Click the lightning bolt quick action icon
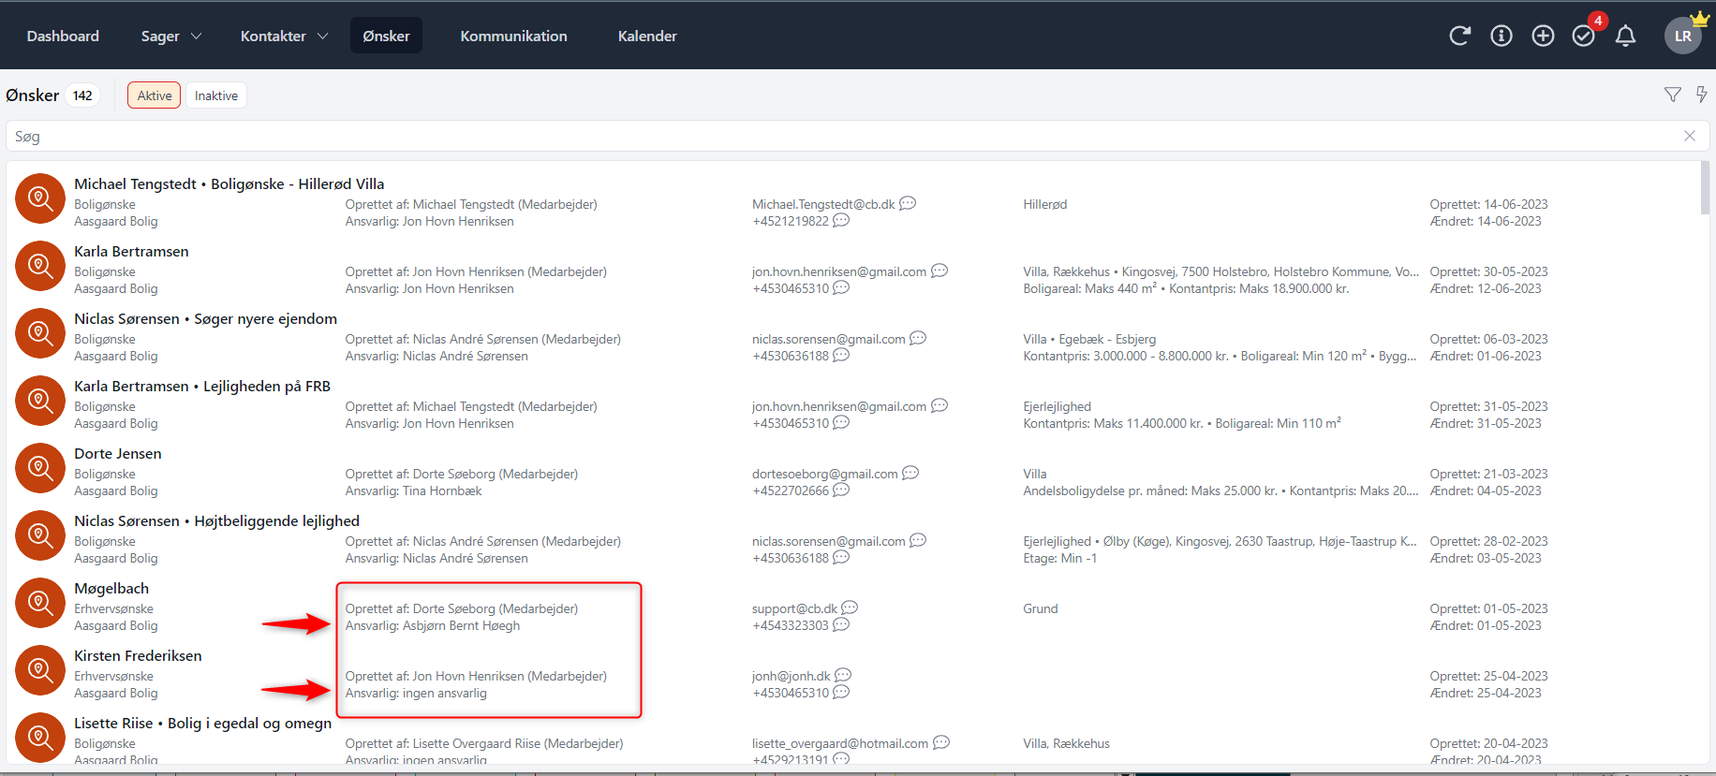Screen dimensions: 1716x776 coord(1701,95)
